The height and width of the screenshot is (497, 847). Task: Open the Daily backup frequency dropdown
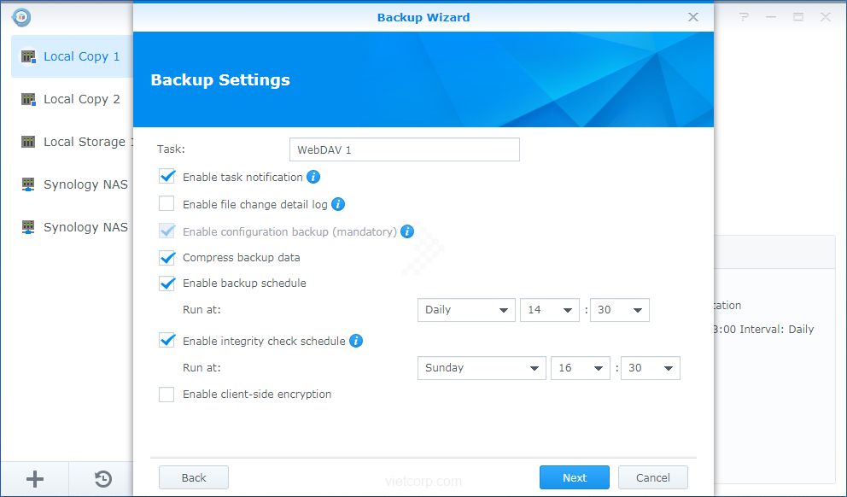pos(466,310)
